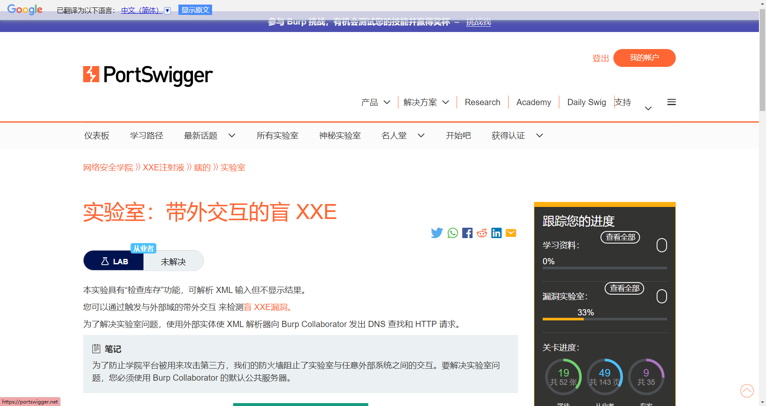The image size is (766, 406).
Task: Click the 漏洞实验室 33% progress bar
Action: [x=605, y=319]
